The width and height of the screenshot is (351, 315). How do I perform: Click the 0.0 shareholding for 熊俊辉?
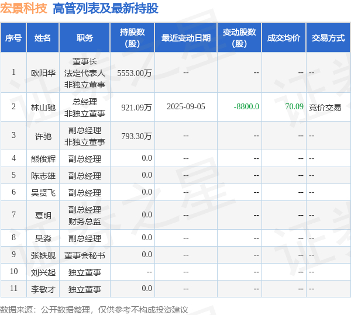(147, 158)
